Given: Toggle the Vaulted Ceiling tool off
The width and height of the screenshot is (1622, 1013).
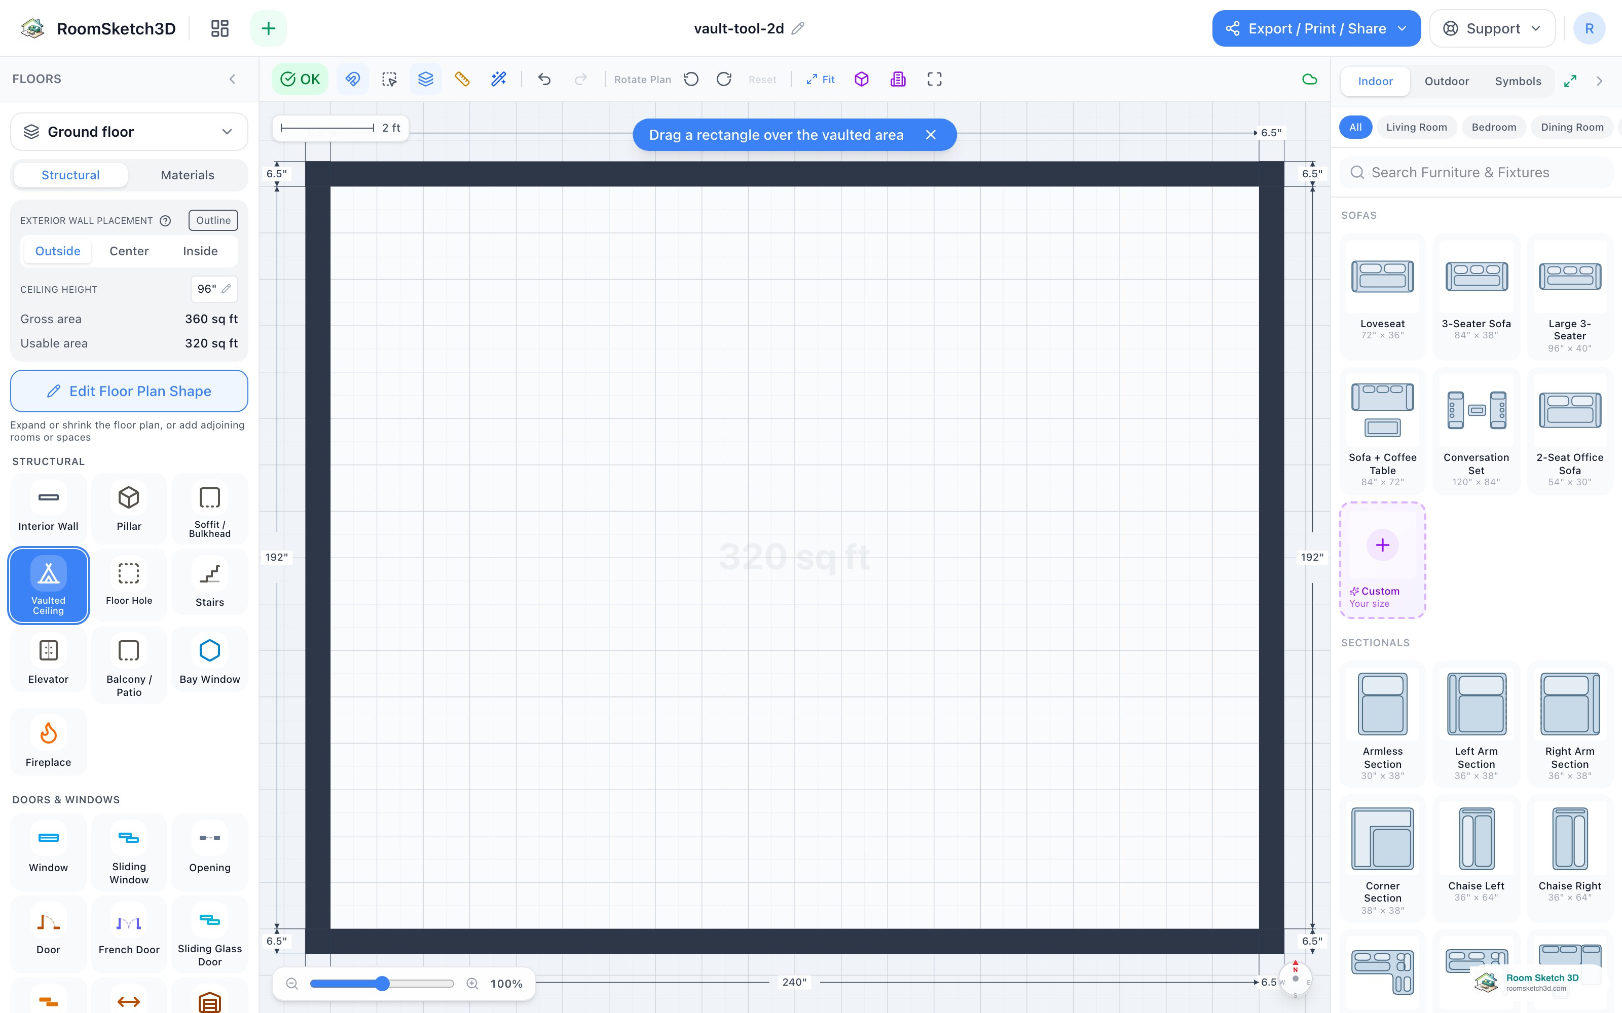Looking at the screenshot, I should coord(48,585).
